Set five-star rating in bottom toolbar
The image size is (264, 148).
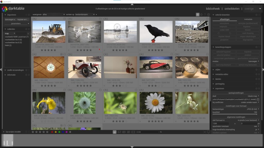[x=47, y=132]
